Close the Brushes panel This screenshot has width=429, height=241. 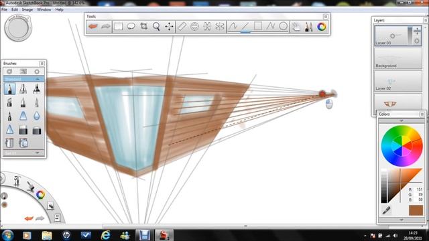(x=42, y=64)
